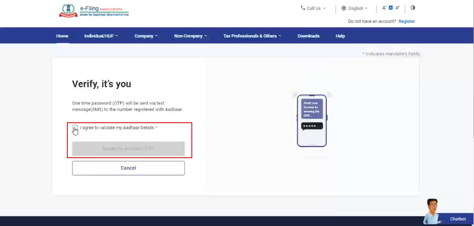Select Help in the navigation bar
This screenshot has height=226, width=474.
click(x=340, y=36)
